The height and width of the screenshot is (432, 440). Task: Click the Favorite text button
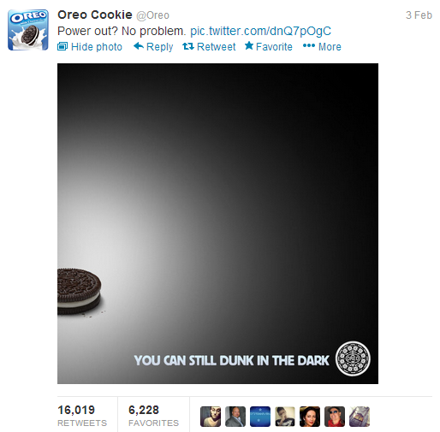[274, 47]
